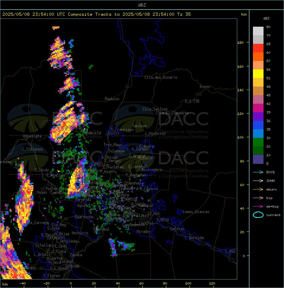Click the 'Agrelo' map label

[x=83, y=206]
